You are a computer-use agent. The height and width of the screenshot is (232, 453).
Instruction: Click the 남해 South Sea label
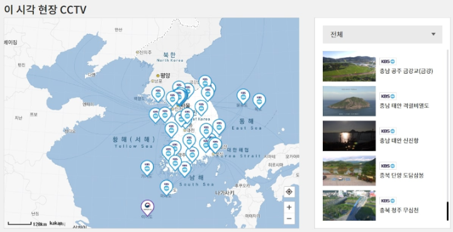point(197,180)
